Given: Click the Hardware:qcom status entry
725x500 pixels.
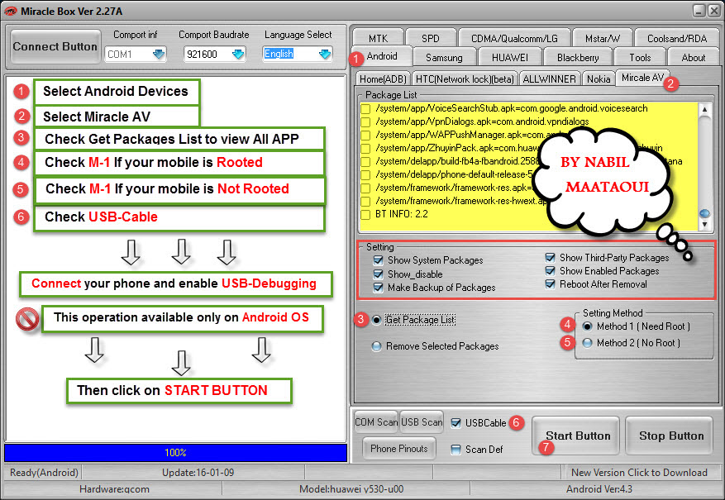Looking at the screenshot, I should pyautogui.click(x=114, y=489).
